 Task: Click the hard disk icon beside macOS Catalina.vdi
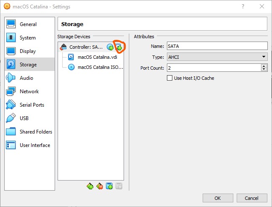click(x=71, y=57)
